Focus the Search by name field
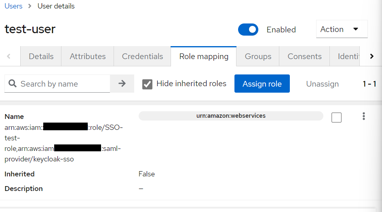This screenshot has width=382, height=212. pos(57,84)
